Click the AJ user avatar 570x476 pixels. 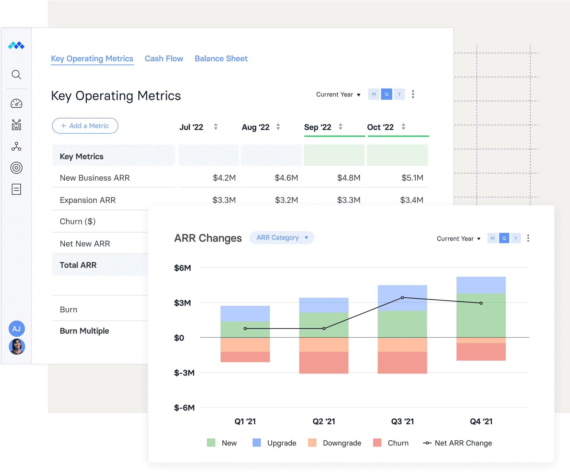pyautogui.click(x=17, y=329)
